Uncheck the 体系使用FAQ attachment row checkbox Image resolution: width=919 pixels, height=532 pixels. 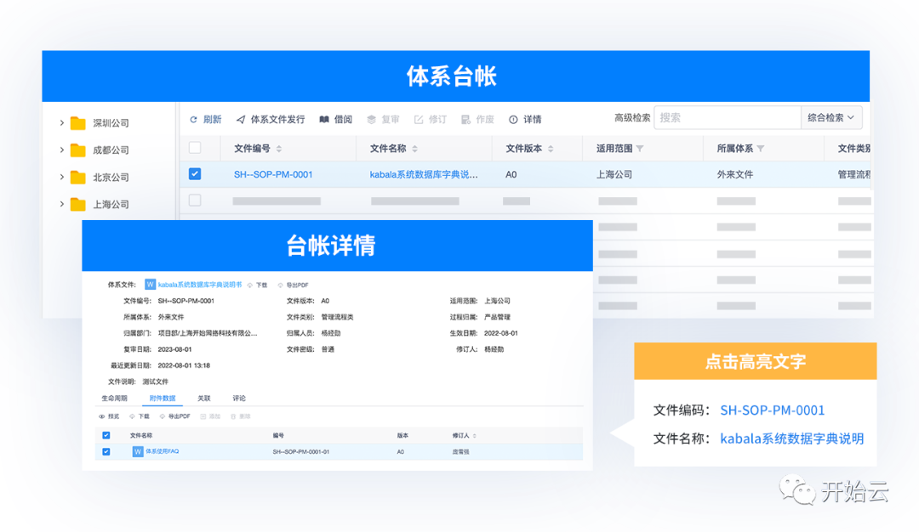[x=106, y=452]
